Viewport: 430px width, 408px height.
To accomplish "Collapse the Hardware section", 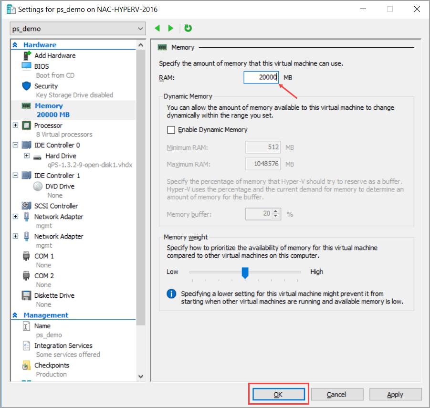I will (x=15, y=45).
